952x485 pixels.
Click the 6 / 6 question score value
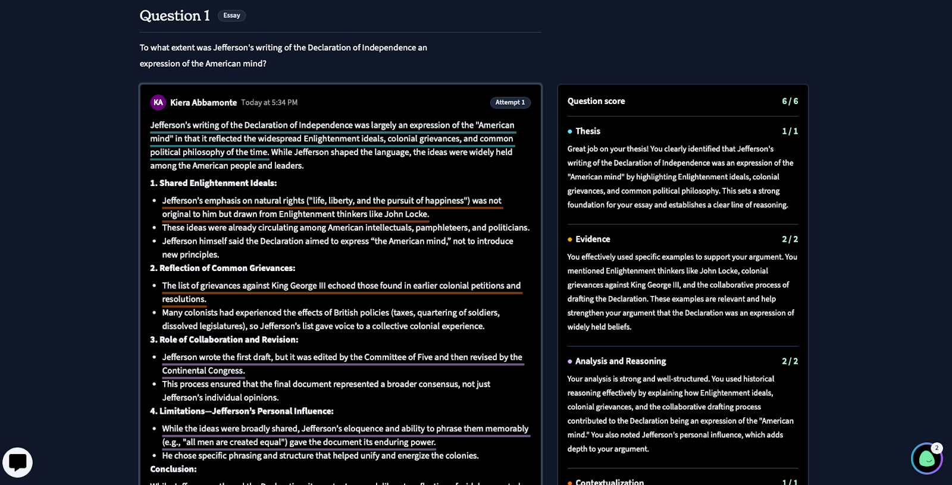pyautogui.click(x=790, y=101)
